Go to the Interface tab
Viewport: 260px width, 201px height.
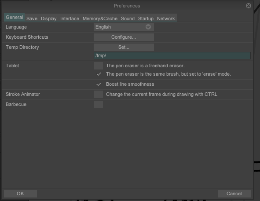tap(70, 18)
